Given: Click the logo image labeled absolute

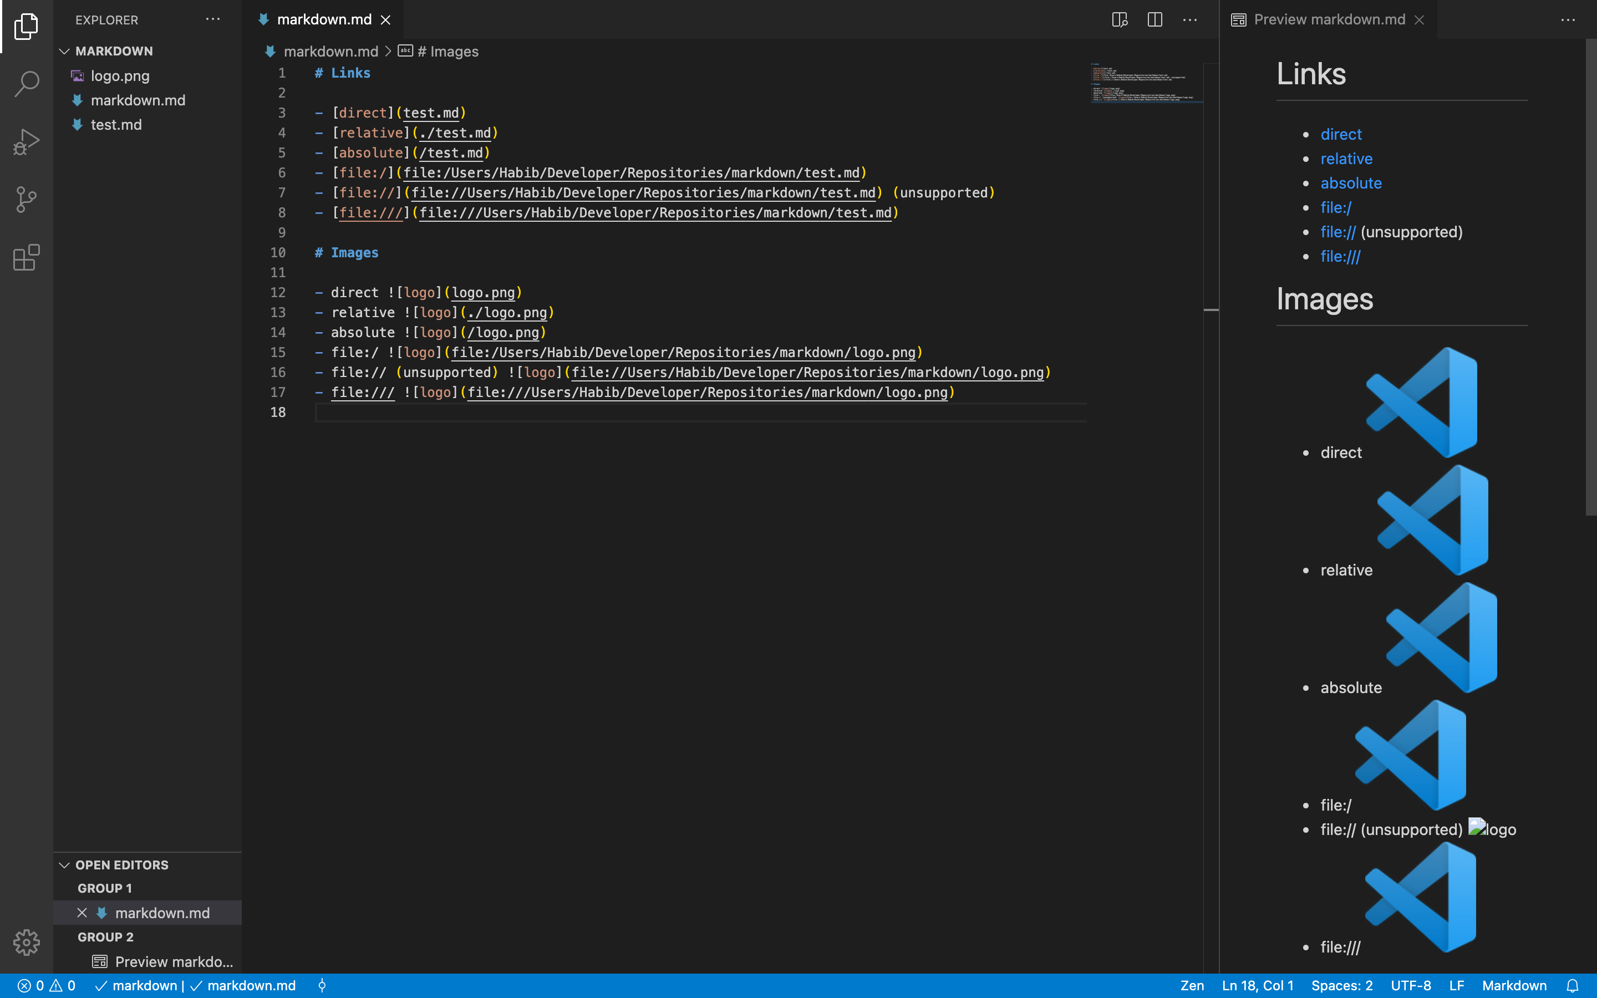Looking at the screenshot, I should 1441,637.
